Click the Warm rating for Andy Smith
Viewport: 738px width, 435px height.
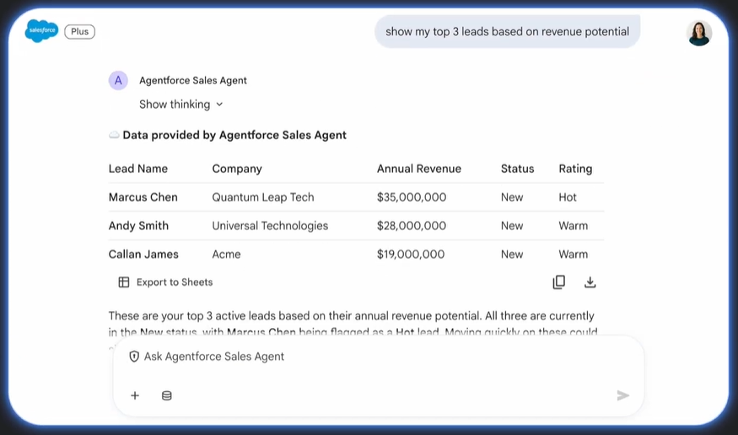(x=574, y=226)
